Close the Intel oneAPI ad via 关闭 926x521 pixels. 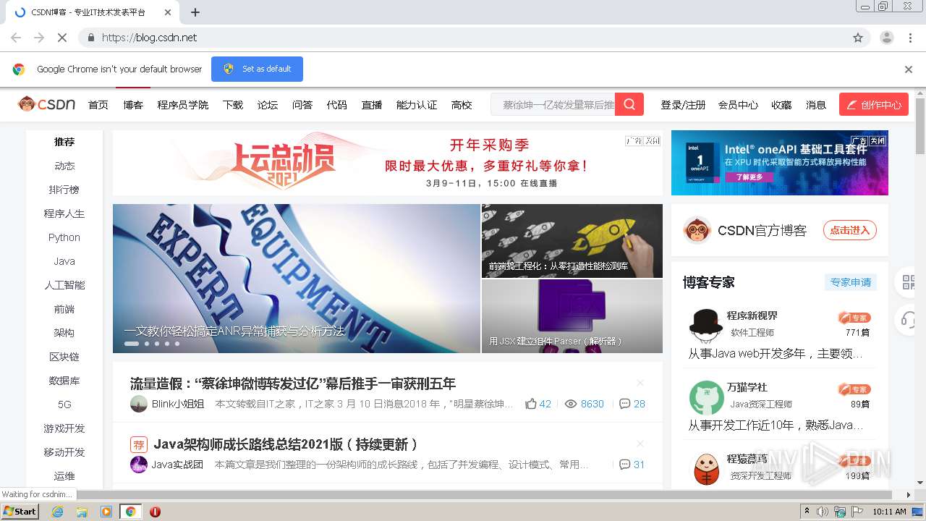[878, 141]
